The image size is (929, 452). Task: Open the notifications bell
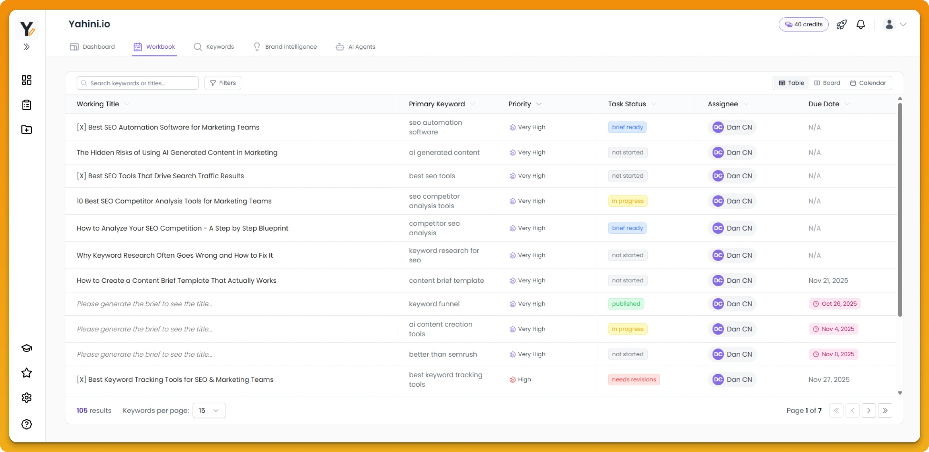coord(860,24)
